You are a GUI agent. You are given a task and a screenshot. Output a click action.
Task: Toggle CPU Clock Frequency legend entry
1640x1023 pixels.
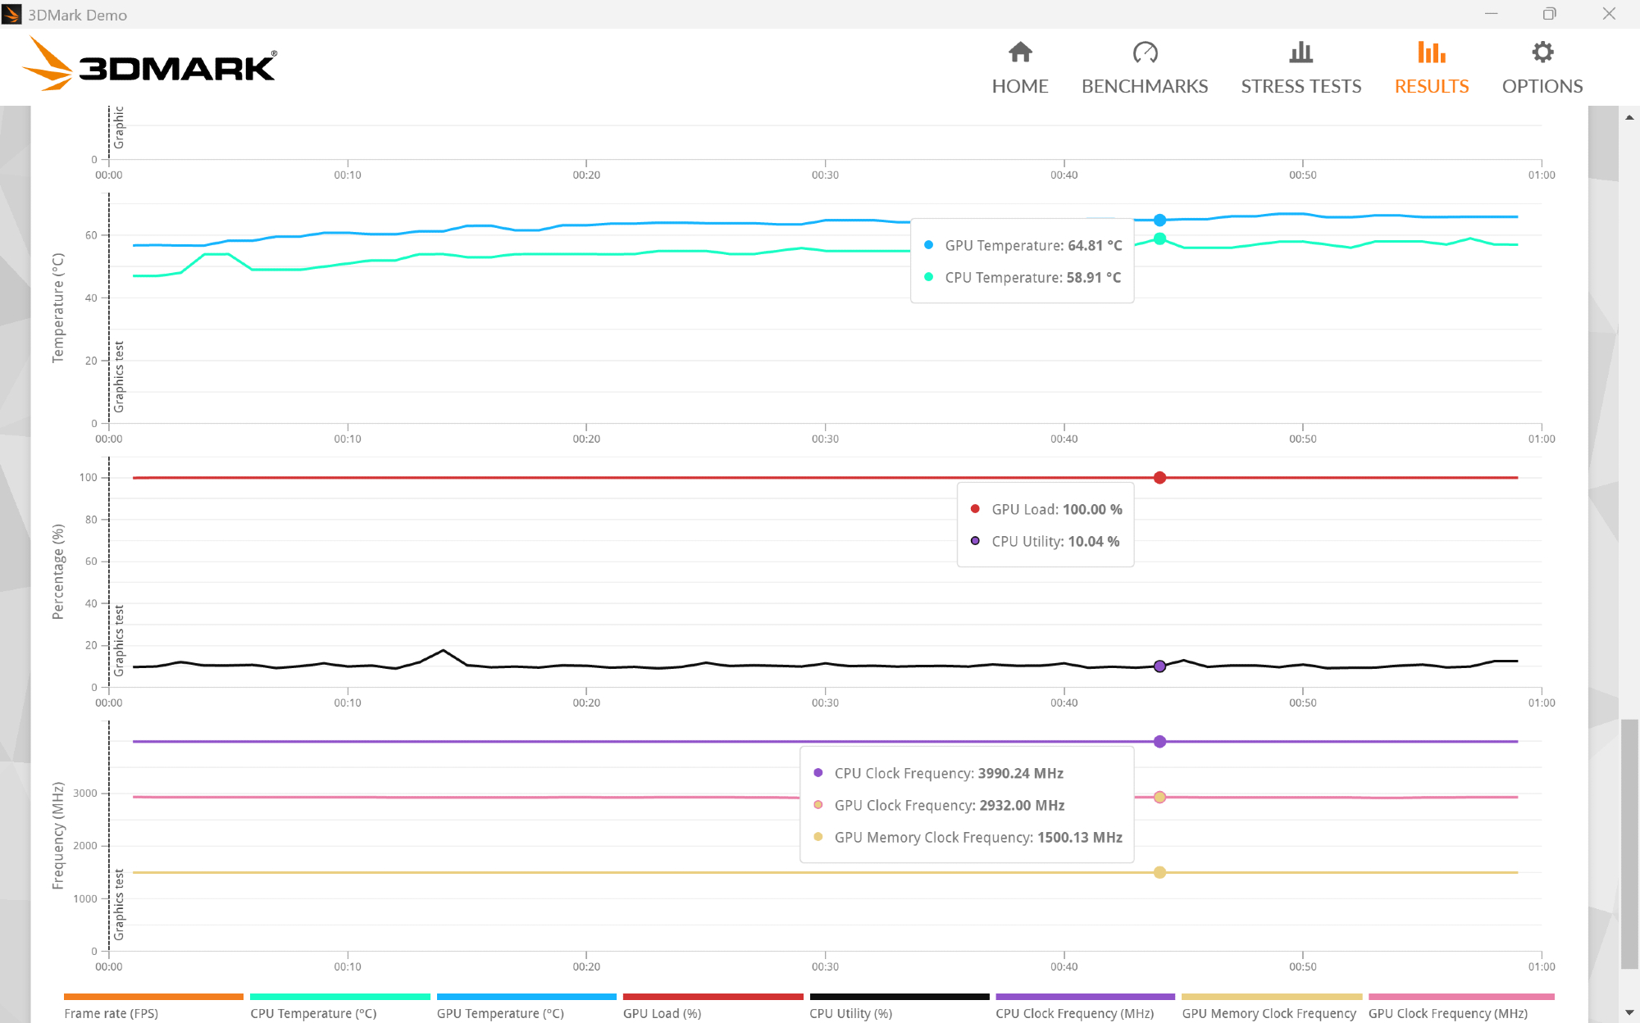[x=1074, y=1013]
